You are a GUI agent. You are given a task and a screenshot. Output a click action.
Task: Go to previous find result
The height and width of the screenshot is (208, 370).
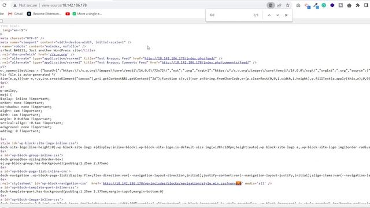pos(269,15)
